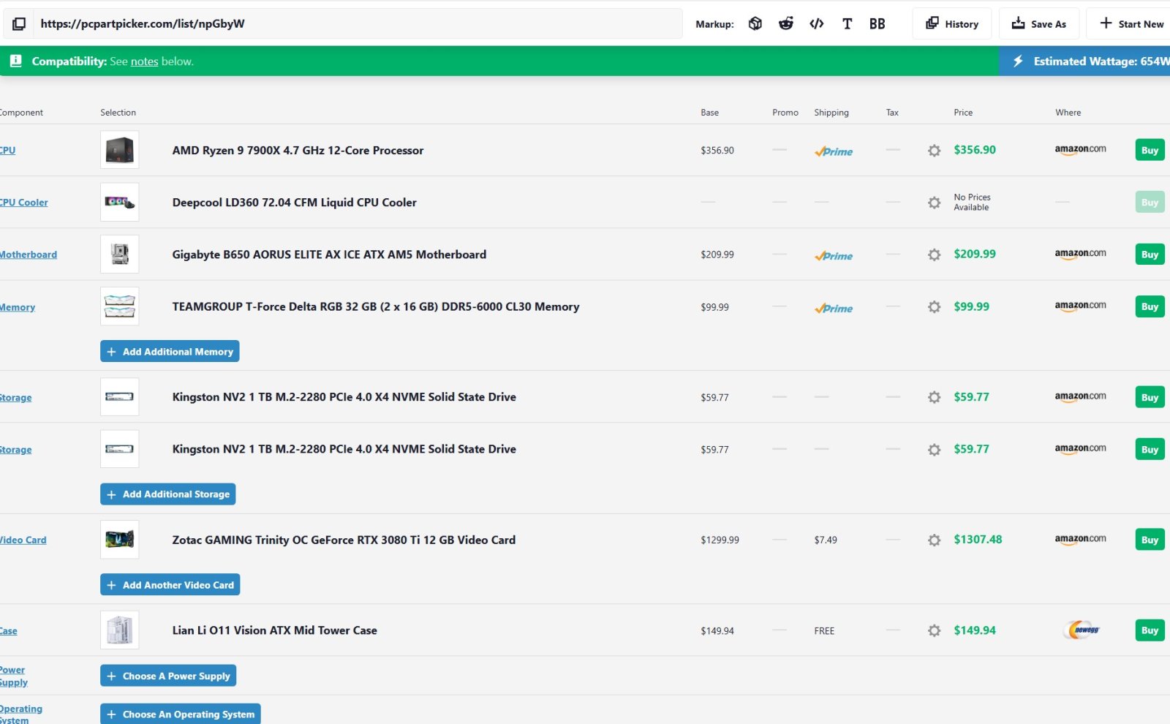Open Ryzen 9 7900X product thumbnail
Screen dimensions: 1170x724
119,150
